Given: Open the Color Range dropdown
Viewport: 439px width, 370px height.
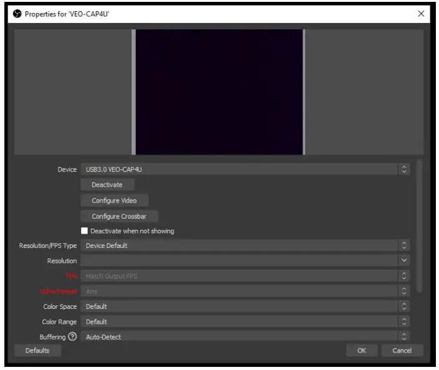Looking at the screenshot, I should click(x=245, y=321).
